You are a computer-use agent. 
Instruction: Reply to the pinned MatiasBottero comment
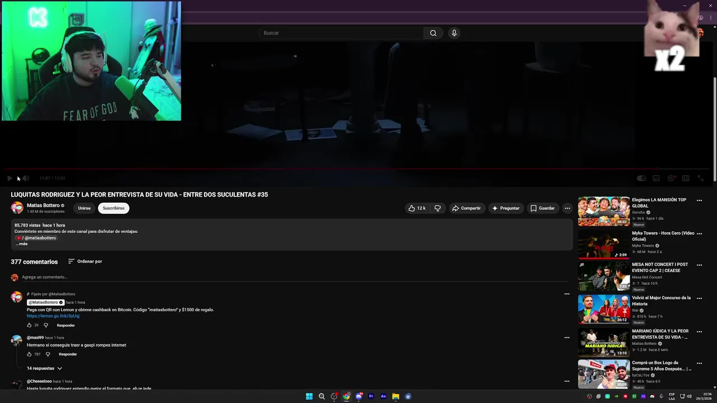pos(66,325)
